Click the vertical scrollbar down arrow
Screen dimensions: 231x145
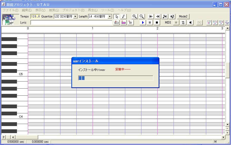227,125
